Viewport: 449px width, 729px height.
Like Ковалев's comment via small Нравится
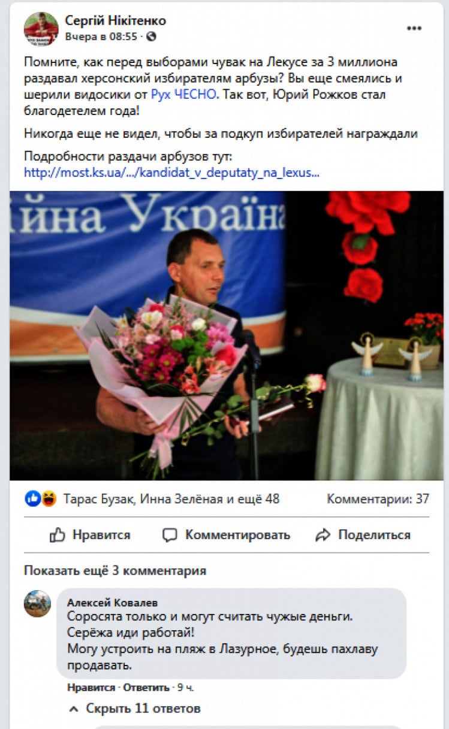point(91,688)
